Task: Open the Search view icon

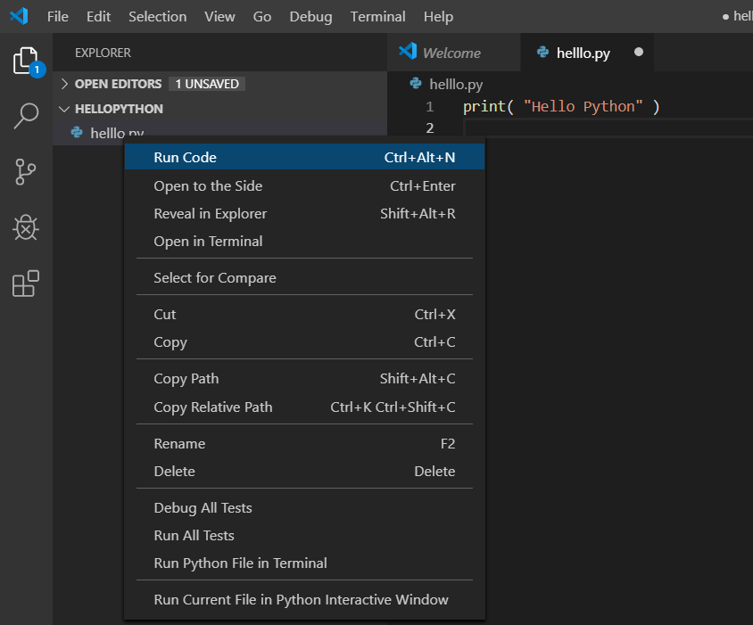Action: (x=26, y=116)
